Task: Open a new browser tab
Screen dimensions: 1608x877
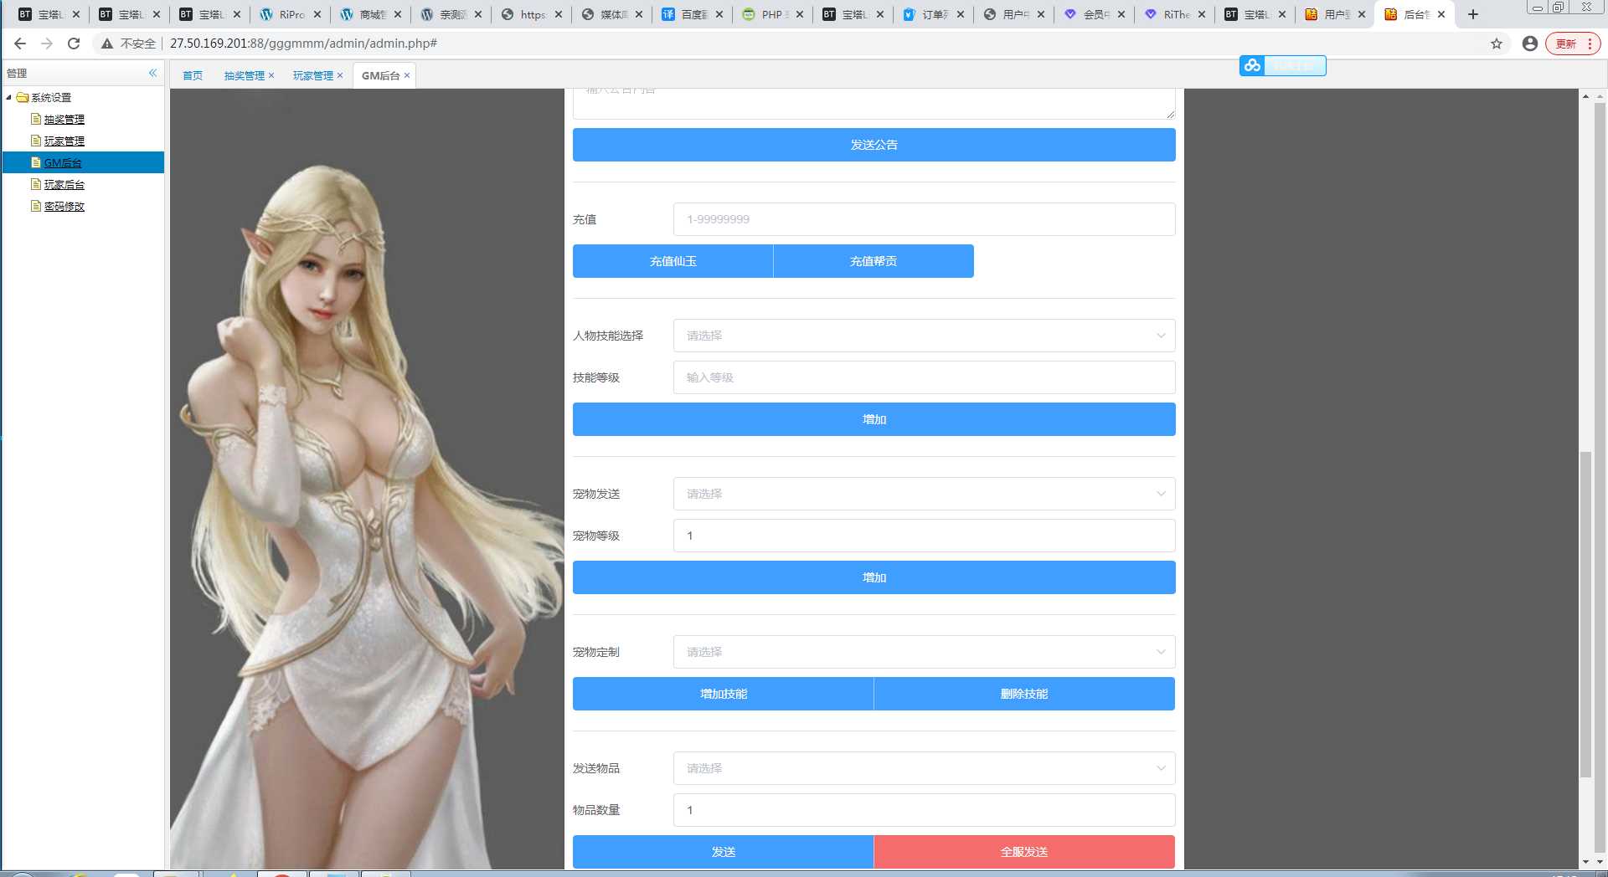Action: pos(1473,14)
